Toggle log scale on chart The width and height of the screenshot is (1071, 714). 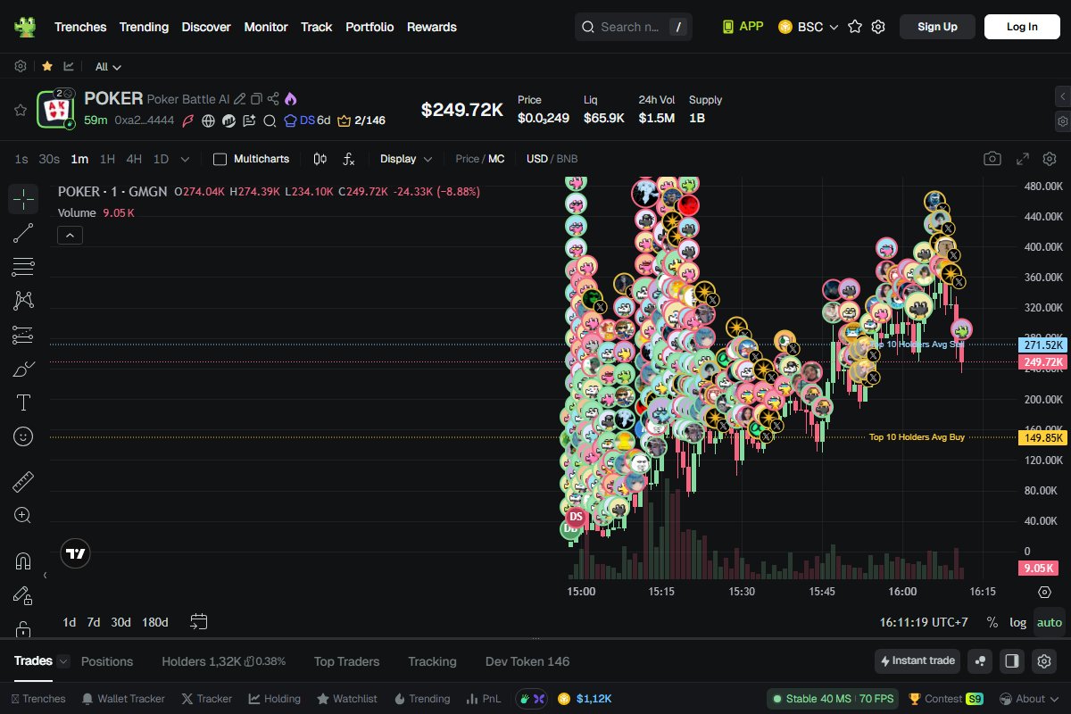coord(1017,622)
